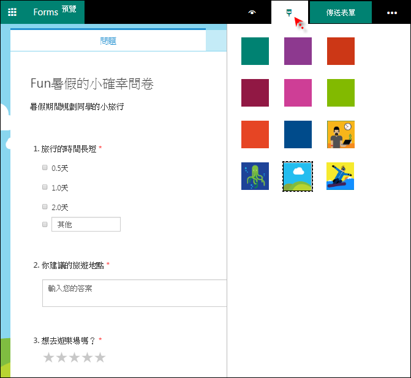Open the app launcher waffle icon
411x378 pixels.
coord(12,12)
